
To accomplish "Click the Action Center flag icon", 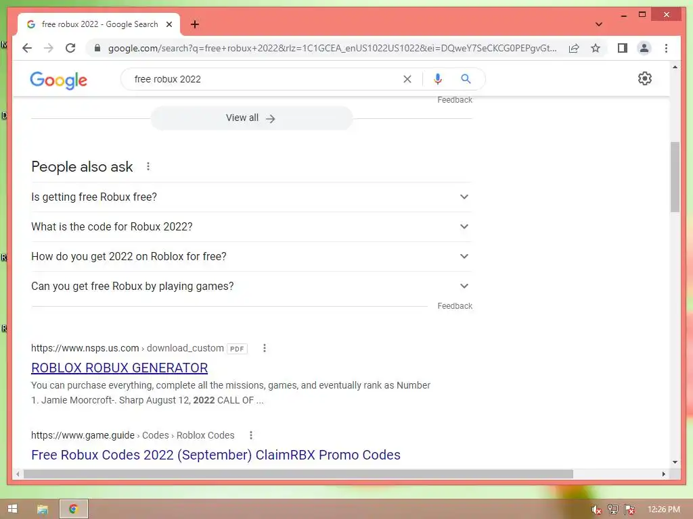I will click(629, 510).
